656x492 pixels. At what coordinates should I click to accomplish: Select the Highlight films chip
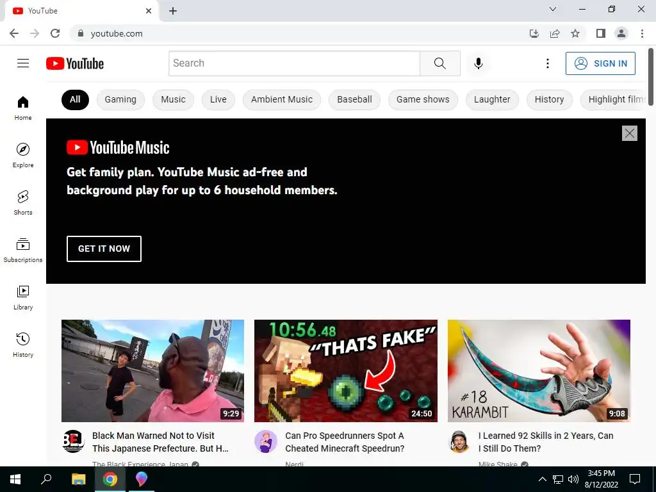[613, 99]
